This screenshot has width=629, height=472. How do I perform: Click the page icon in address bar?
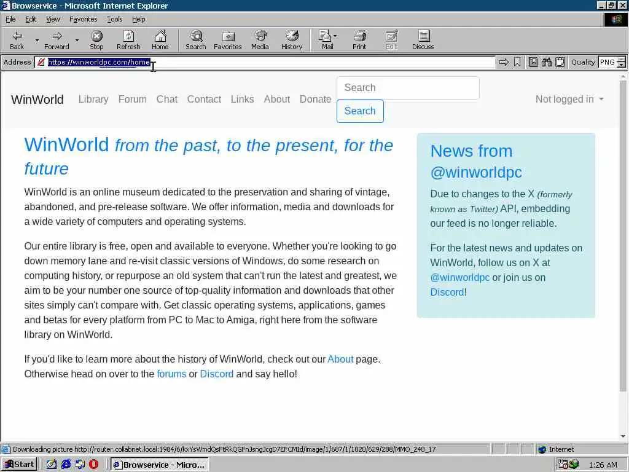41,62
